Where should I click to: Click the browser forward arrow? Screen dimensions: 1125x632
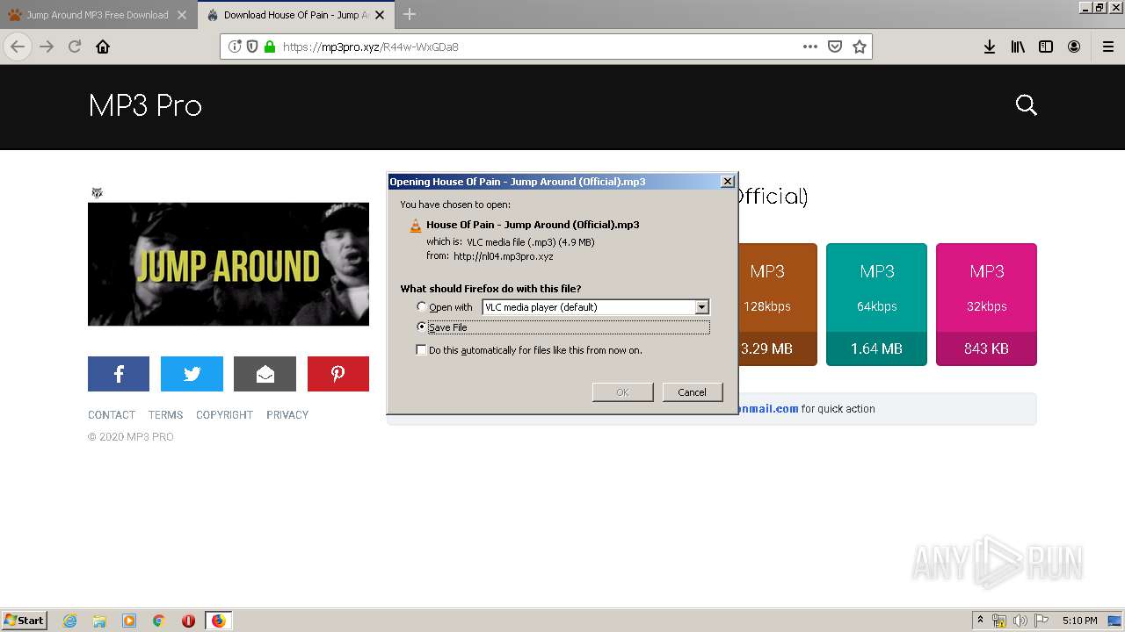pos(47,47)
